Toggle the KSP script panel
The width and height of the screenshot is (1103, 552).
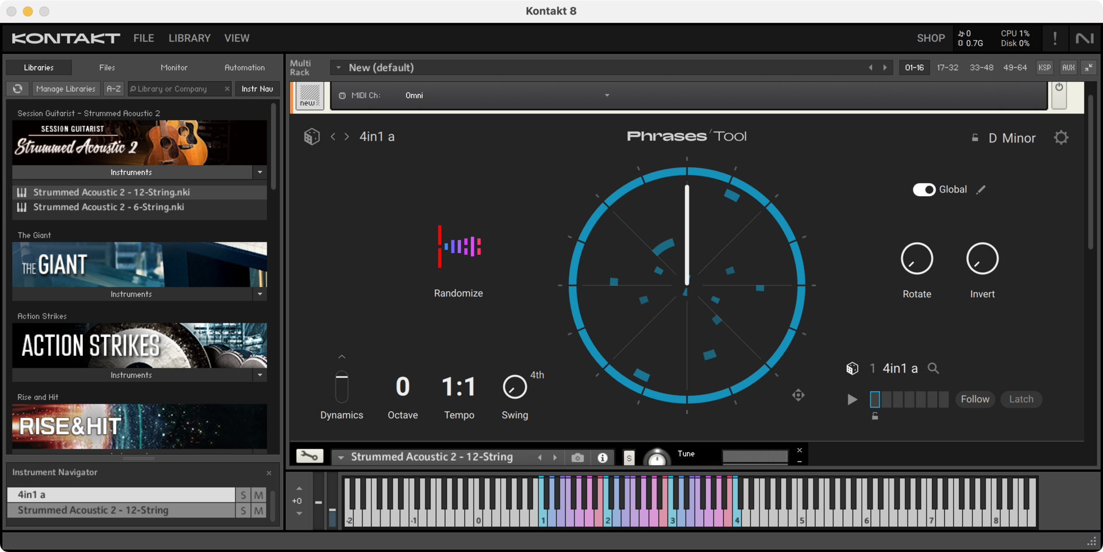1044,68
